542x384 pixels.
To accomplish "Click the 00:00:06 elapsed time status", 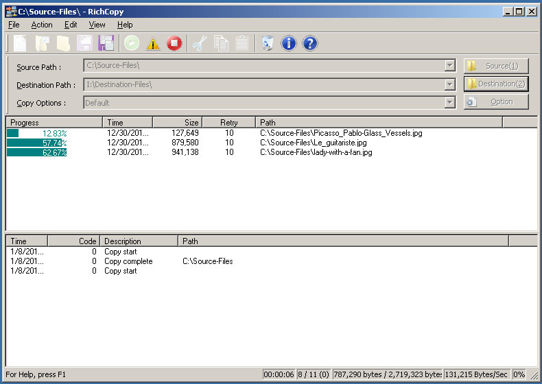I will tap(279, 374).
